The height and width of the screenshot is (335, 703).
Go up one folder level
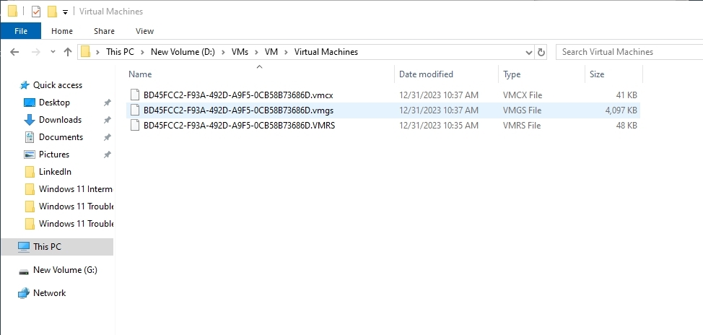point(68,52)
